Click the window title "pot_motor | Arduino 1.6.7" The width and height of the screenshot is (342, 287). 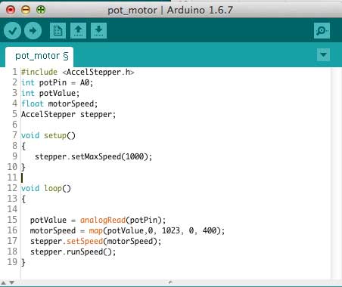(x=170, y=11)
